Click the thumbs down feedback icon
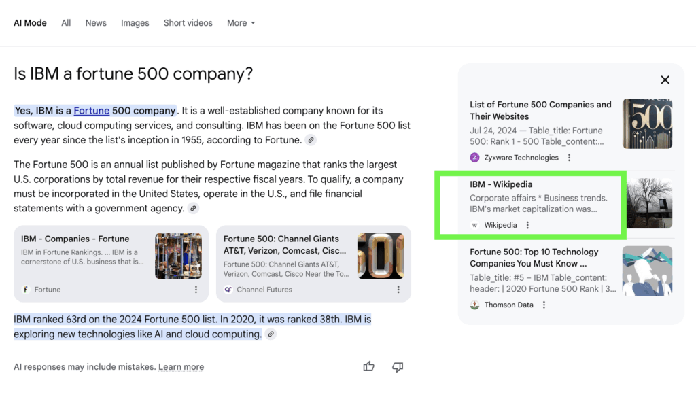 click(398, 366)
